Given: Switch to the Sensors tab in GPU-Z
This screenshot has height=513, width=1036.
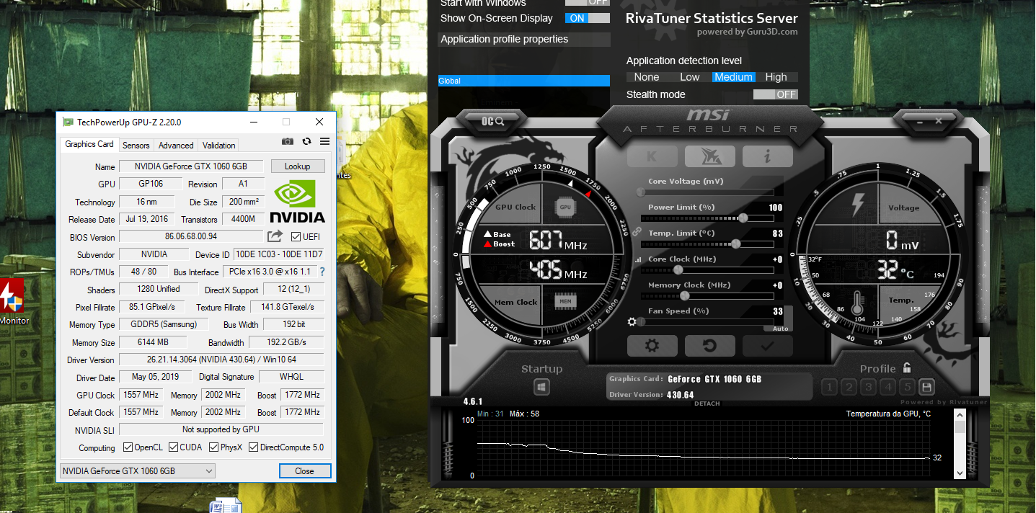Looking at the screenshot, I should coord(136,145).
